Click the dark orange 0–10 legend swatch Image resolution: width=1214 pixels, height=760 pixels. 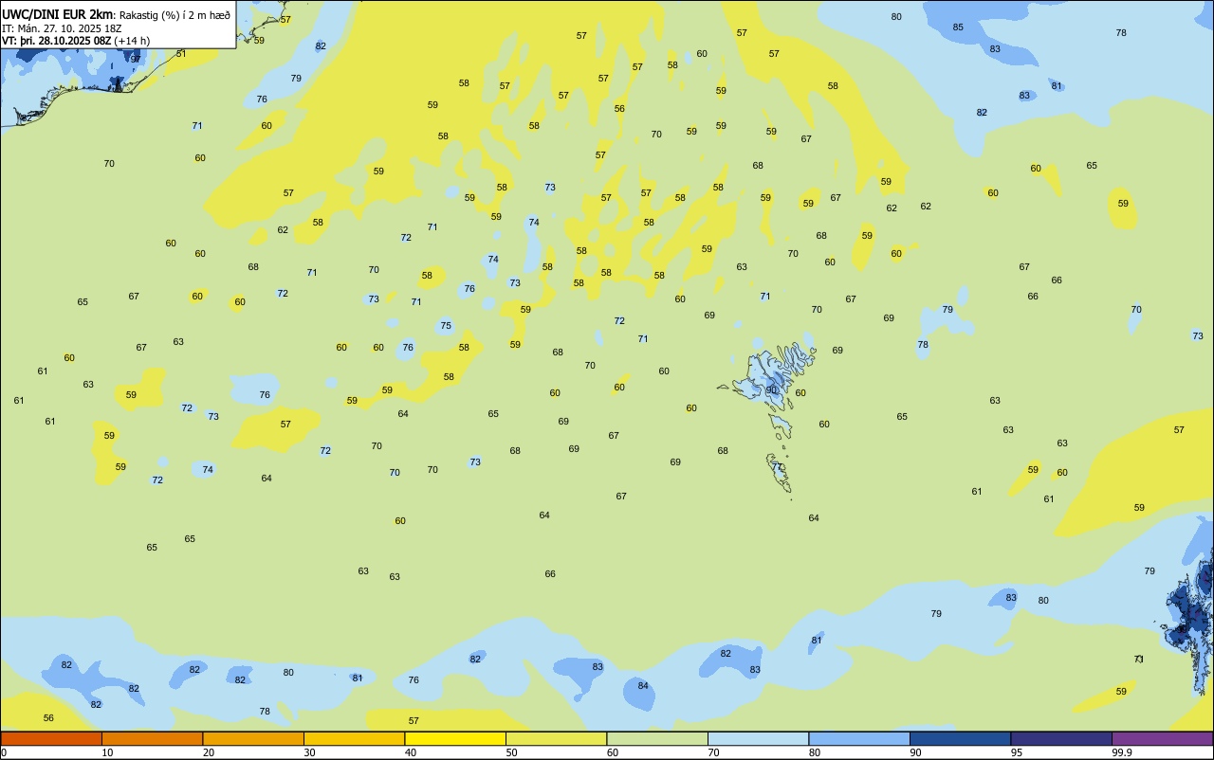[51, 738]
